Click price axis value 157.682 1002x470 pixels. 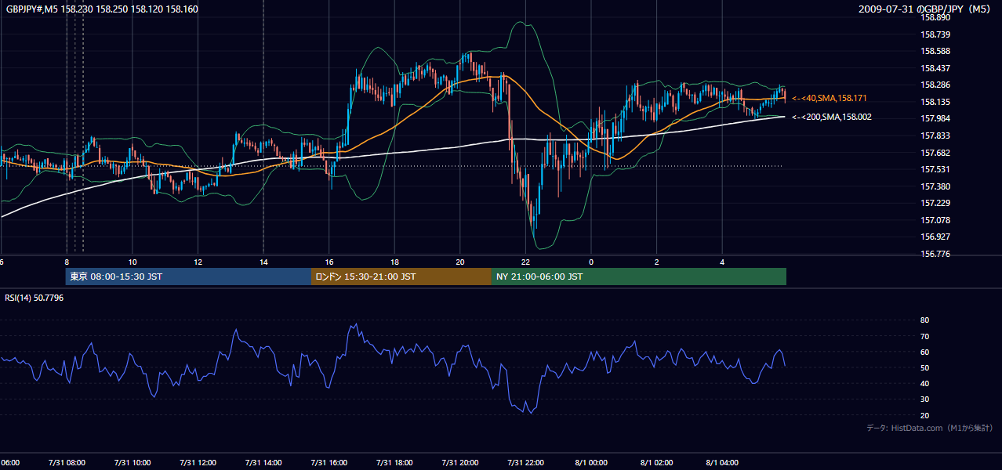pyautogui.click(x=935, y=153)
